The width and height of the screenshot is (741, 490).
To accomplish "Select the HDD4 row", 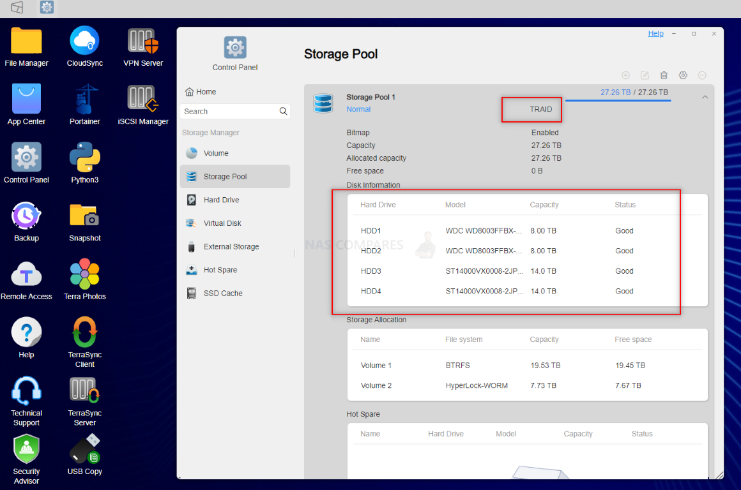I will coord(528,292).
